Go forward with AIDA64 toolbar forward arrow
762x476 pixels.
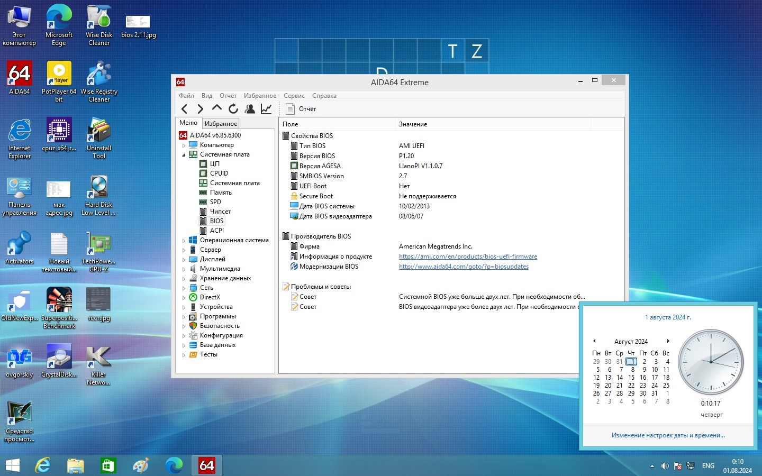coord(200,109)
